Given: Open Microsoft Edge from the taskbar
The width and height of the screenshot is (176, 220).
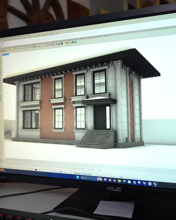Looking at the screenshot, I should 124,181.
